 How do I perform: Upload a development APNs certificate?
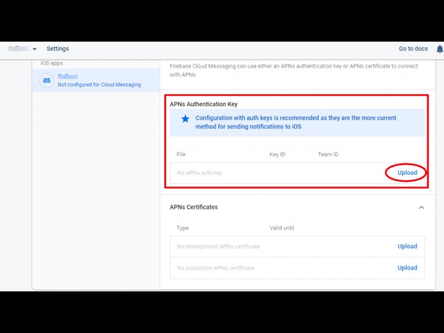407,246
